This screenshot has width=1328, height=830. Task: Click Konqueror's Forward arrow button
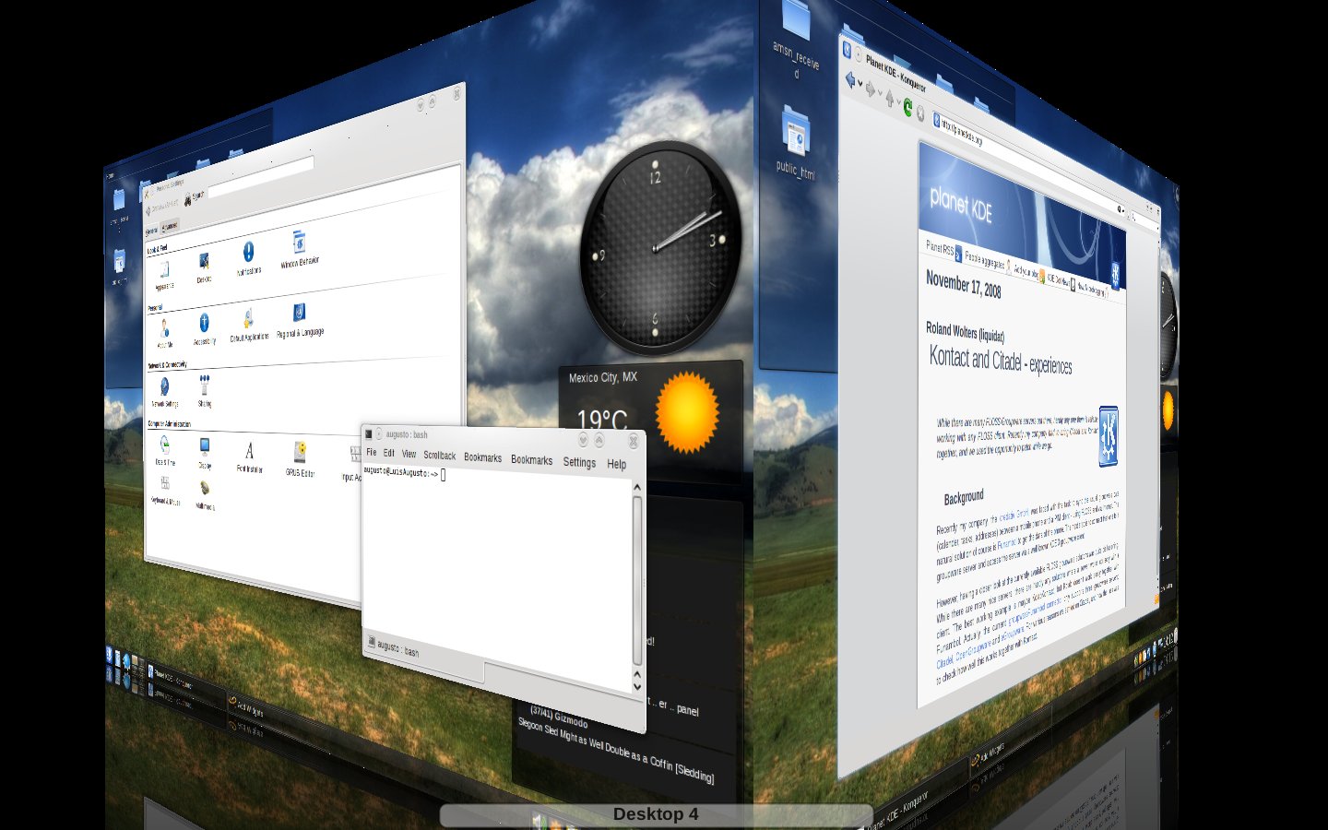[870, 89]
